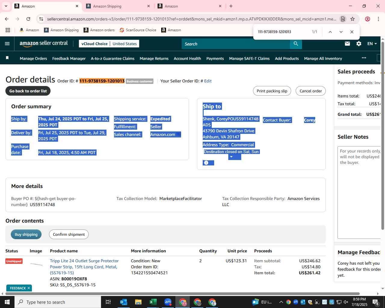Click the search-with-lens icon in address bar

click(343, 19)
